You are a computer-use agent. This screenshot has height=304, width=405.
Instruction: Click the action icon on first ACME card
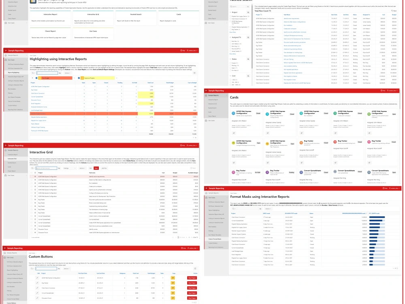click(x=234, y=133)
